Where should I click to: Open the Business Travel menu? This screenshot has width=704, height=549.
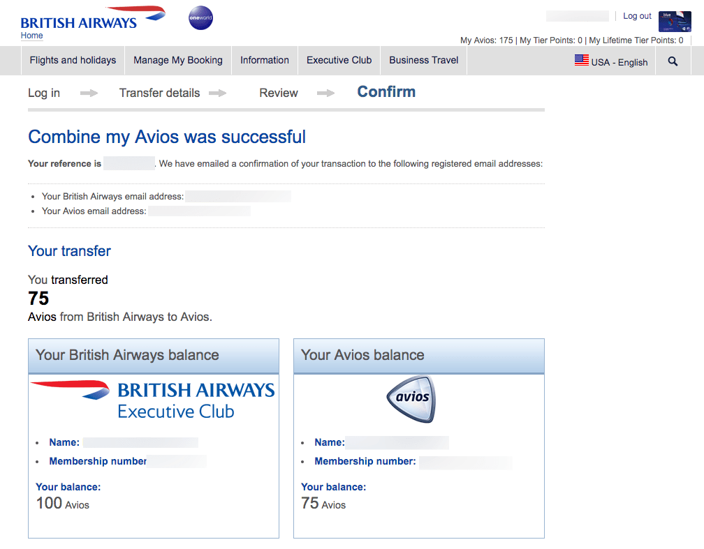coord(423,60)
